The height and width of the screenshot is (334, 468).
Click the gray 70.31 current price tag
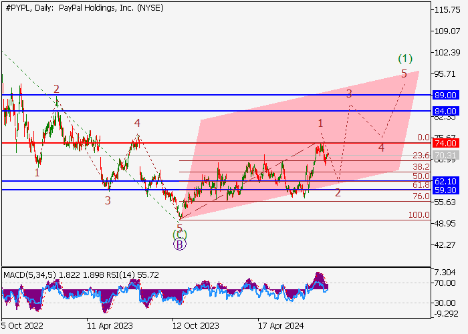(445, 156)
